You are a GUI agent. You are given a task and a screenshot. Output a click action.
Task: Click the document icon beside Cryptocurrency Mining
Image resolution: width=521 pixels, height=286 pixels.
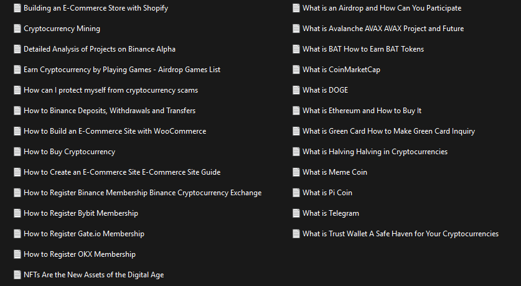click(x=17, y=29)
